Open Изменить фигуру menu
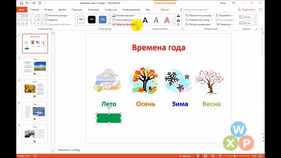 57,15
